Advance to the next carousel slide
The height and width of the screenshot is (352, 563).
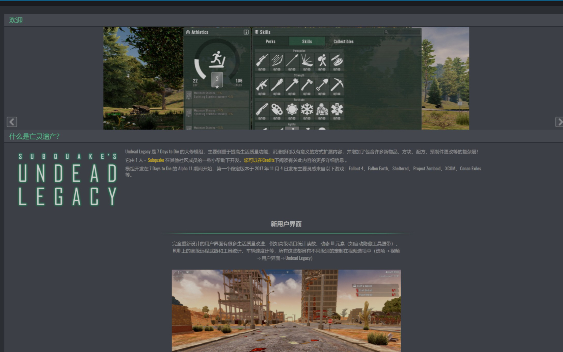pyautogui.click(x=559, y=122)
